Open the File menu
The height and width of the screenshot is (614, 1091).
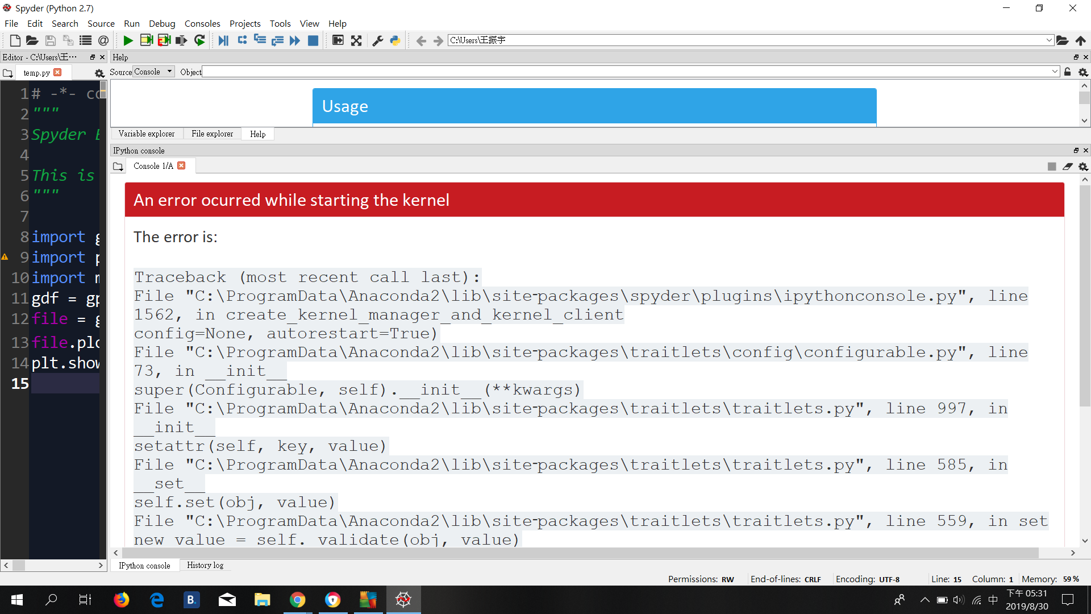[x=11, y=23]
